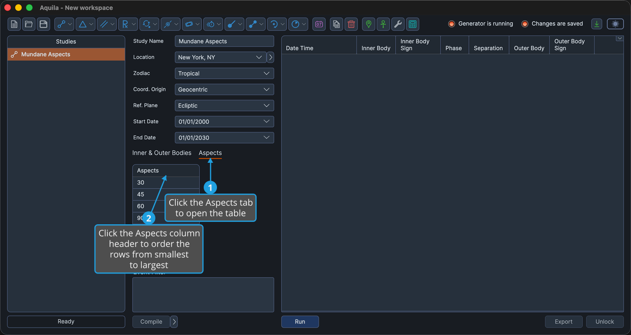
Task: Switch to the Inner & Outer Bodies tab
Action: 162,153
